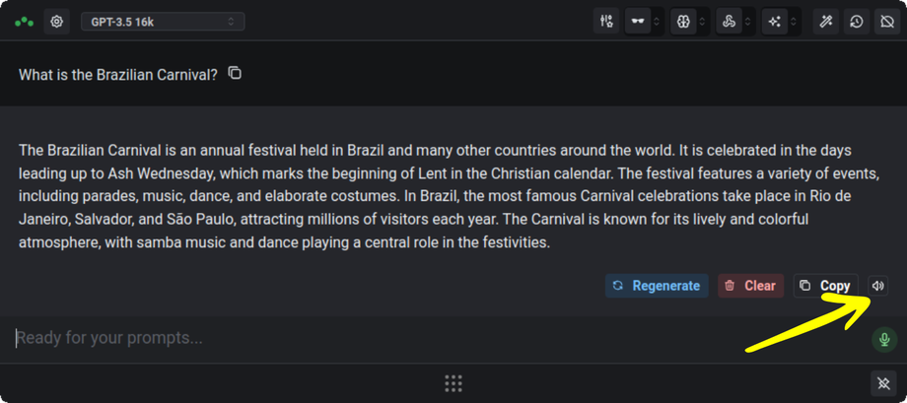Expand the arrows beside the brain icon
907x403 pixels.
(x=702, y=21)
